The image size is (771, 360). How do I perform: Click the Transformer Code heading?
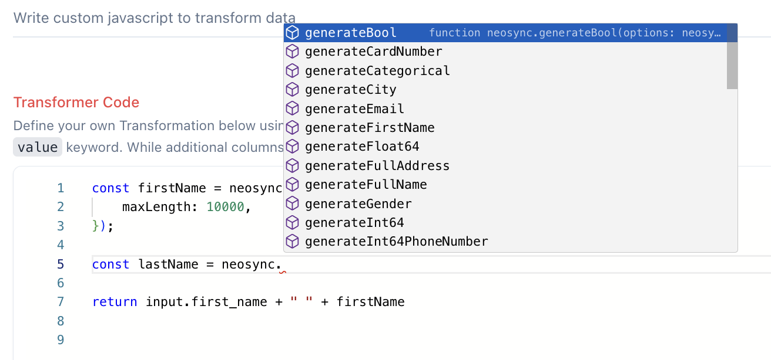(x=76, y=103)
